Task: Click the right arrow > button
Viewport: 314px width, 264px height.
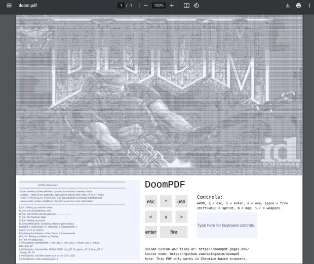Action: coord(181,216)
